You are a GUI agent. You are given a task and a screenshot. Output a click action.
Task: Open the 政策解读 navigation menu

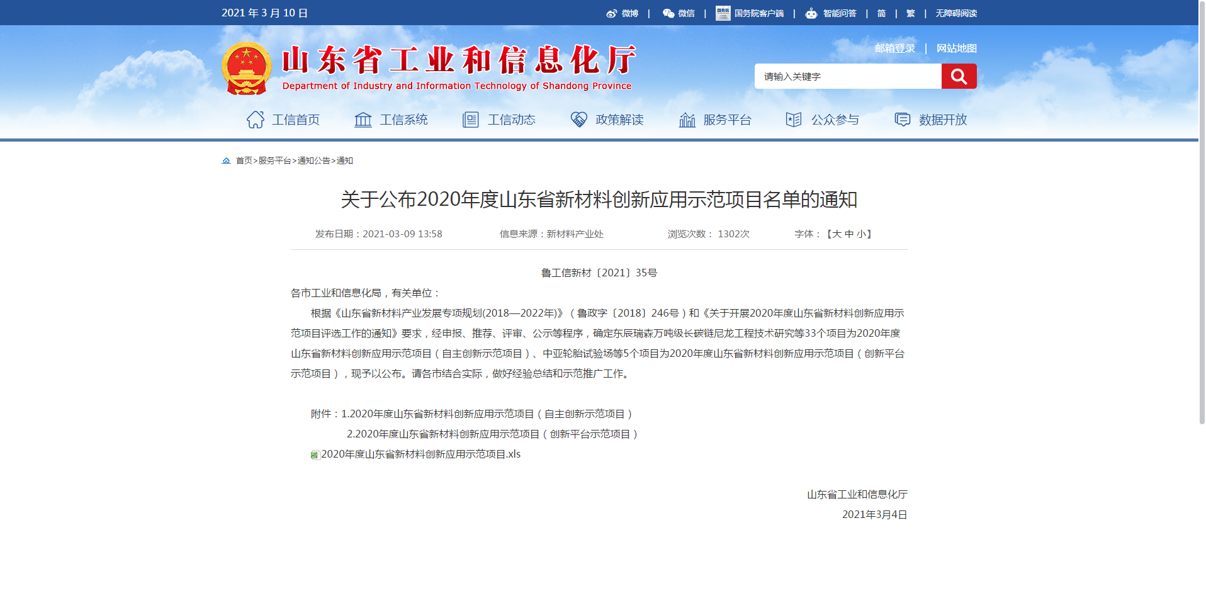[607, 120]
